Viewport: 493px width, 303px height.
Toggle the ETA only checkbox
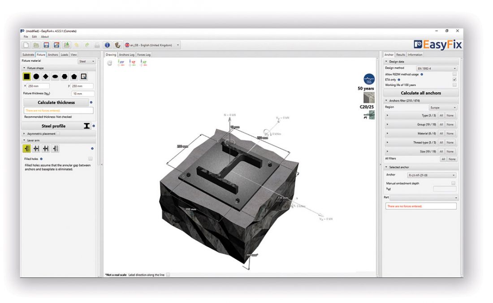coord(454,79)
